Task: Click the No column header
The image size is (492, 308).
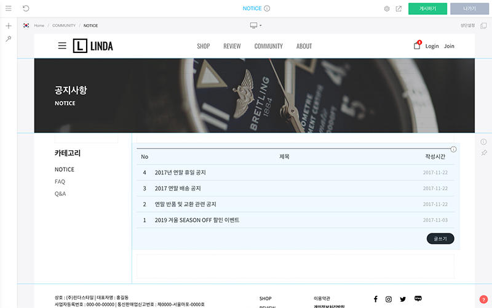Action: [x=145, y=157]
